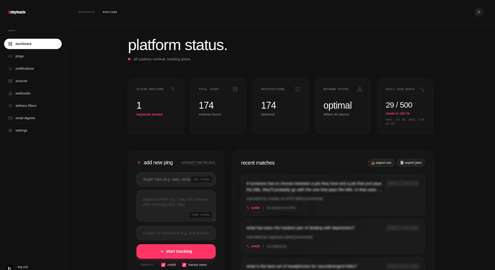Click the '174 delivered' notifications value
Viewport: 495px width, 270px height.
click(x=269, y=105)
